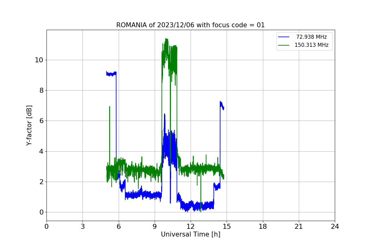Click the green line sample in the legend
This screenshot has height=248, width=372.
tap(284, 45)
